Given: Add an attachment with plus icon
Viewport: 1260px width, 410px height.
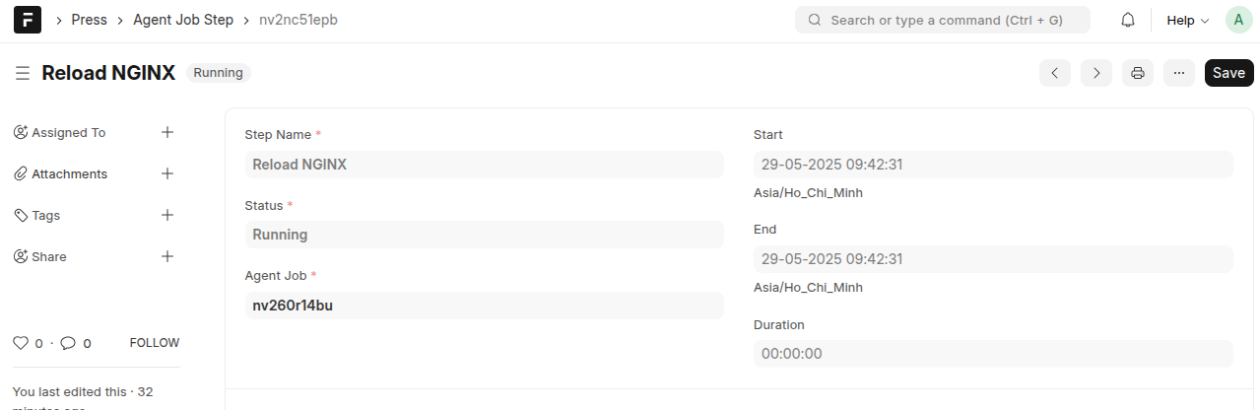Looking at the screenshot, I should [167, 173].
